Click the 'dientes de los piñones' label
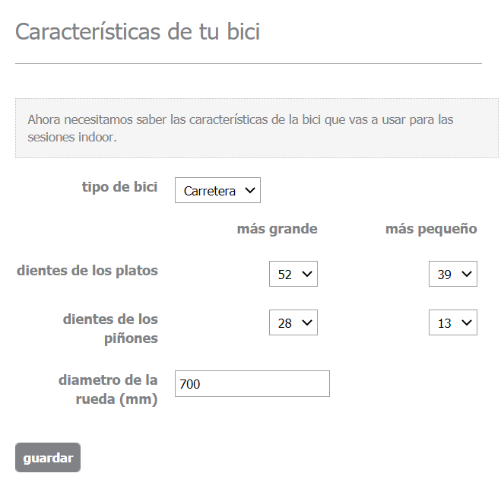501x489 pixels. click(110, 329)
